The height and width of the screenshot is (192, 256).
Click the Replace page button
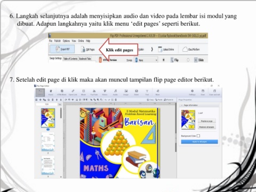click(x=207, y=121)
